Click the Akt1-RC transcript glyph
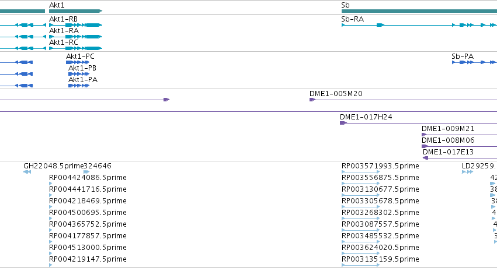 [75, 48]
